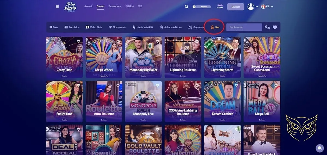Favorite the Crazy Time game
This screenshot has height=155, width=327.
(78, 42)
